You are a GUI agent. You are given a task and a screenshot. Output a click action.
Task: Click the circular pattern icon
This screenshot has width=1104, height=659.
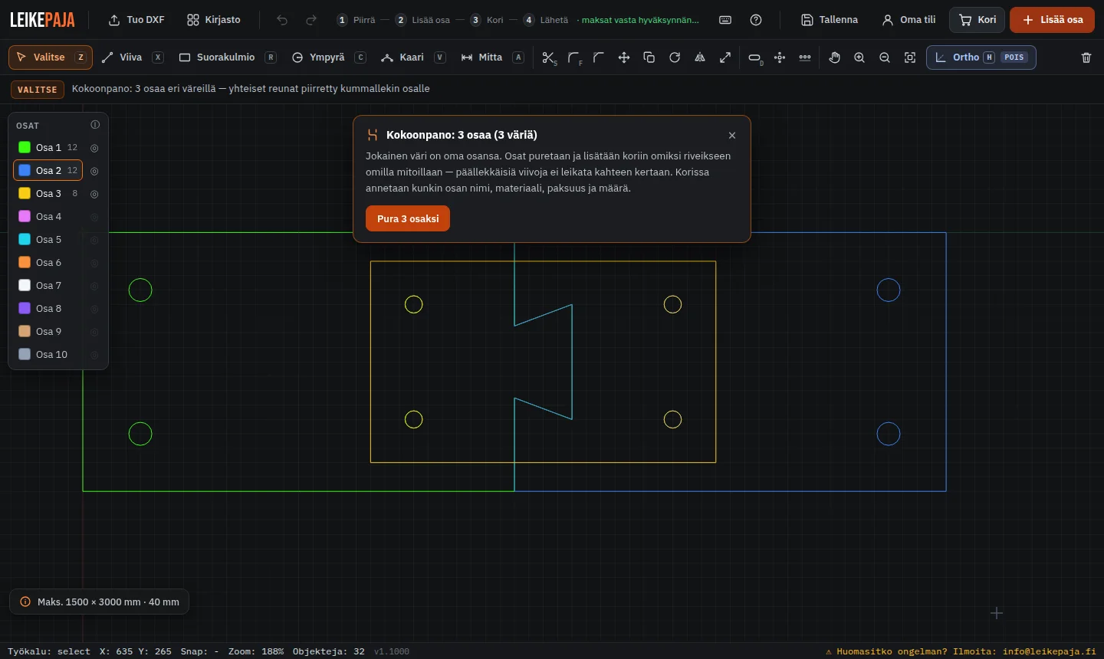pos(780,57)
